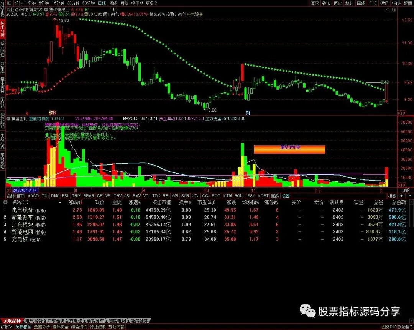Open the 多周期 multi-period view
Image resolution: width=414 pixels, height=330 pixels.
(137, 3)
